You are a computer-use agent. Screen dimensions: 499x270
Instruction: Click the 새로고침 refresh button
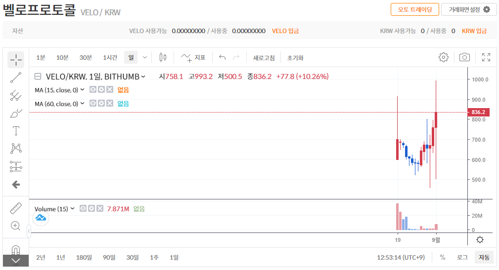tap(264, 58)
